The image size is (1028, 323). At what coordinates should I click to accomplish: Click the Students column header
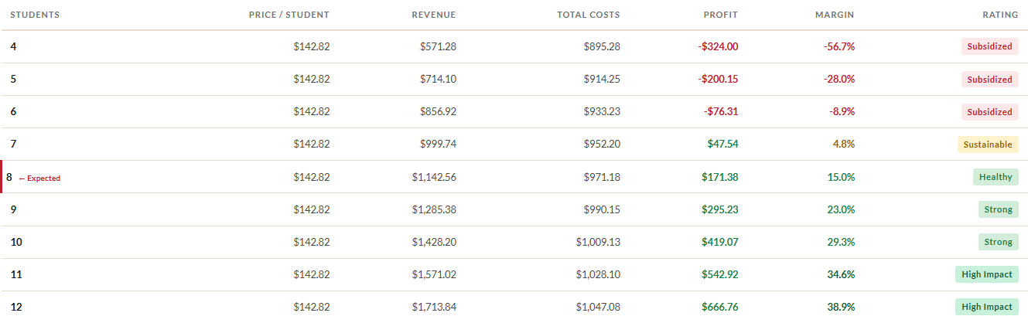35,15
